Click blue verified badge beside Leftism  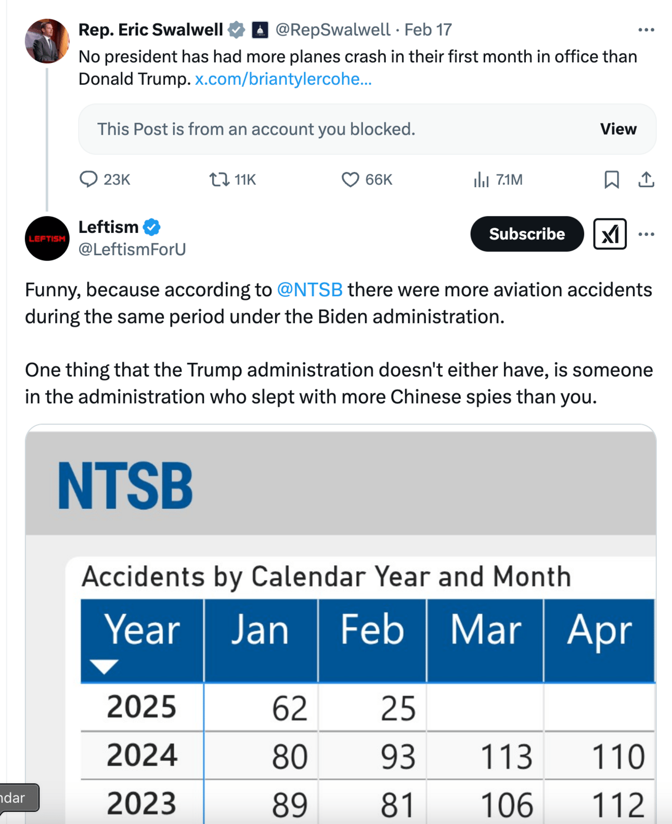(x=152, y=227)
